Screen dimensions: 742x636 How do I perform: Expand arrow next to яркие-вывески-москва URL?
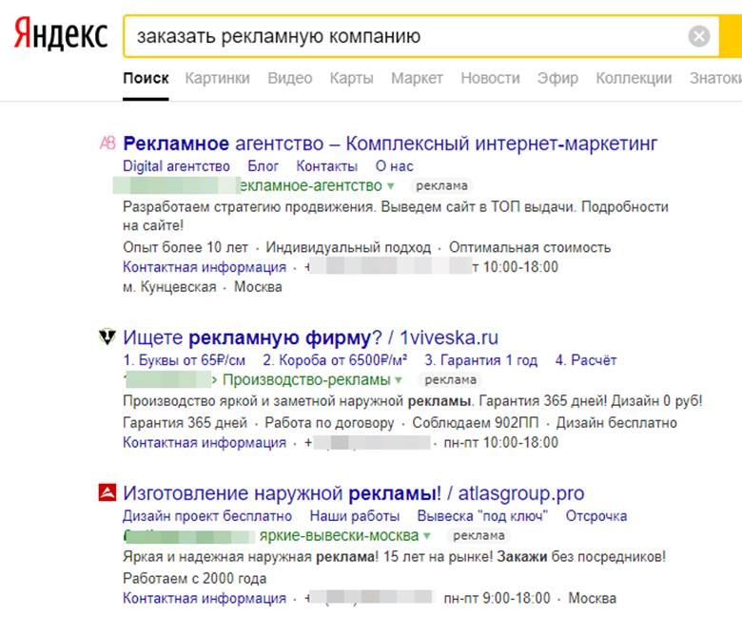point(427,535)
